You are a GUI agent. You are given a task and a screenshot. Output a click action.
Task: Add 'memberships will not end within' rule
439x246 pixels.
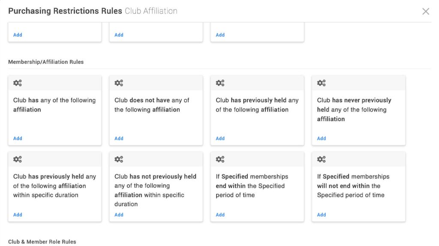click(x=322, y=215)
